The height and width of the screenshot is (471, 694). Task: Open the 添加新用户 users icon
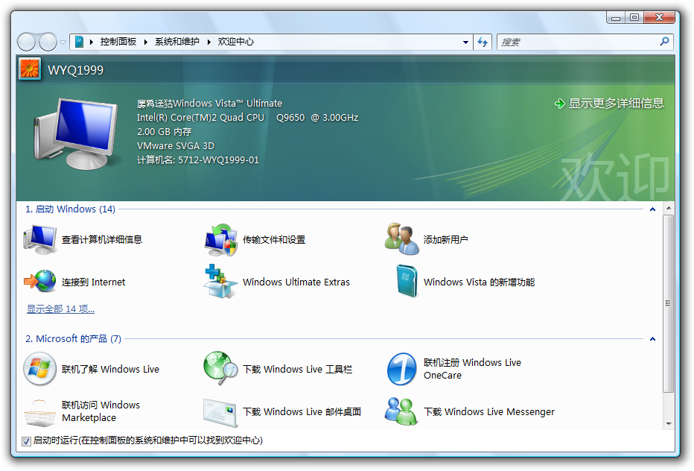click(402, 238)
